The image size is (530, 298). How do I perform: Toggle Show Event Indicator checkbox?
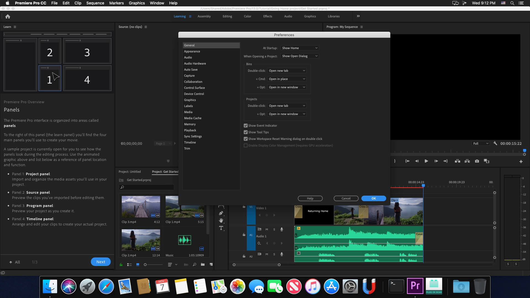pyautogui.click(x=245, y=125)
